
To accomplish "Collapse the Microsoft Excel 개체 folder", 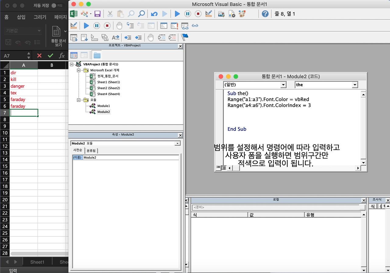I will [79, 70].
